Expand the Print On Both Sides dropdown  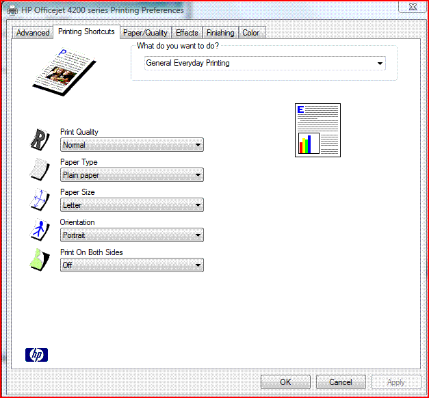(x=132, y=265)
